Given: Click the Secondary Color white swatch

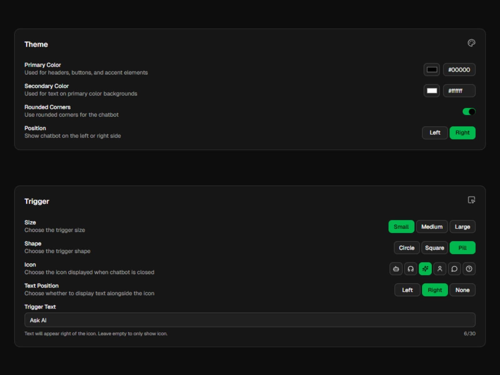Looking at the screenshot, I should click(x=432, y=91).
